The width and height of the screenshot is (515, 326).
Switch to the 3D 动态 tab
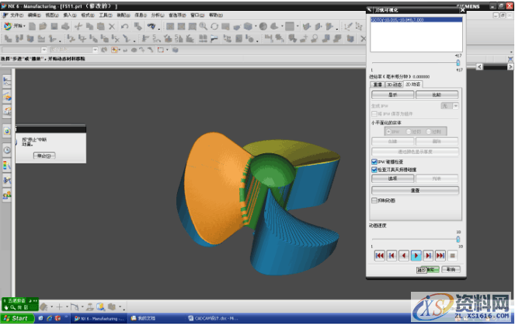click(x=396, y=84)
